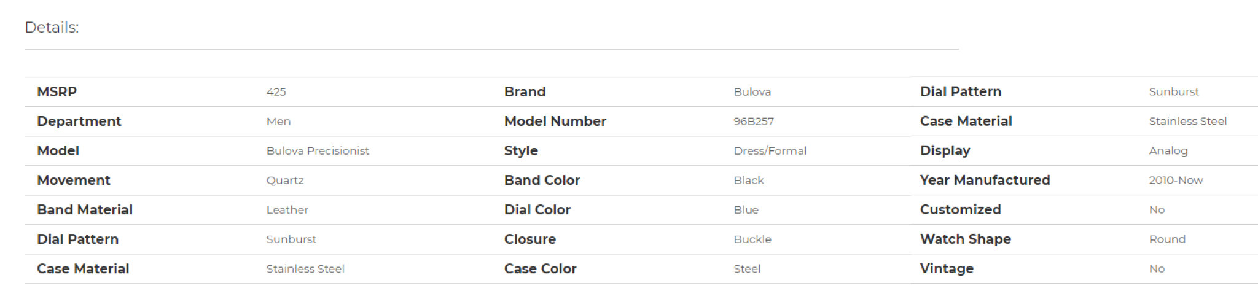Click the Band Color value Black
Image resolution: width=1258 pixels, height=307 pixels.
[749, 181]
